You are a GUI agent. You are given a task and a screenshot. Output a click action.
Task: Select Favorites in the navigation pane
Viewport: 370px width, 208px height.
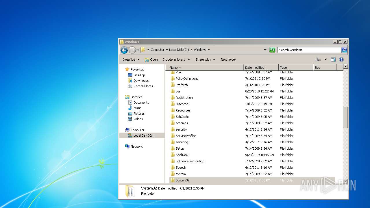coord(137,70)
